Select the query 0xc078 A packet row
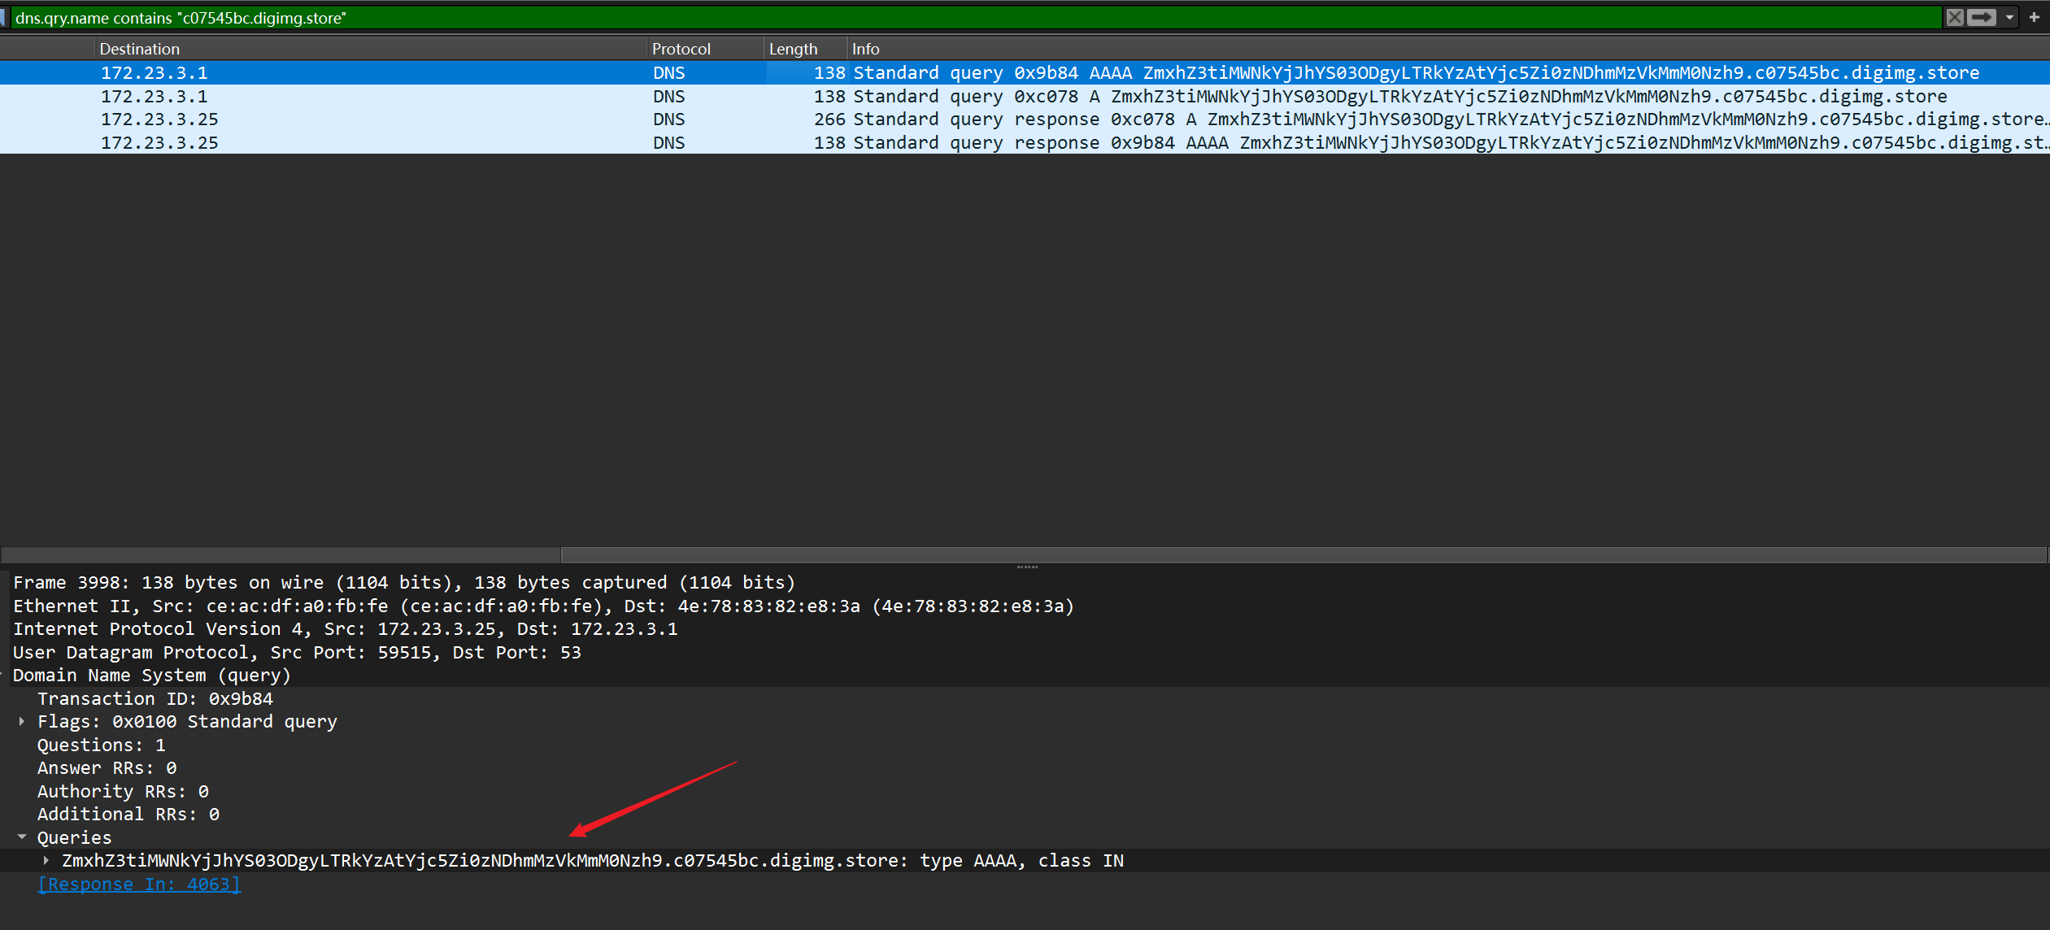This screenshot has height=930, width=2050. (x=976, y=96)
